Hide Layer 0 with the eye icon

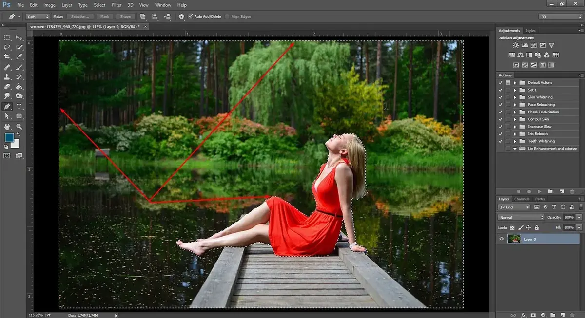coord(501,239)
